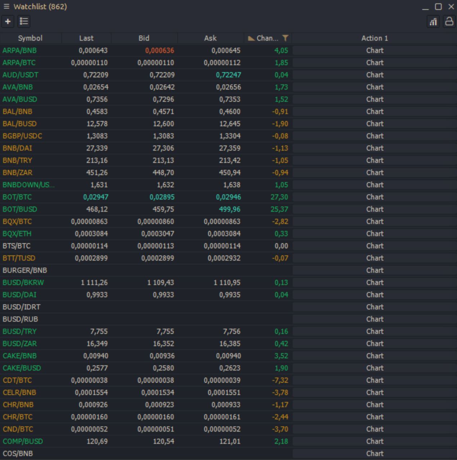This screenshot has width=457, height=460.
Task: Select the BUSD/ZAR symbol
Action: coord(20,344)
